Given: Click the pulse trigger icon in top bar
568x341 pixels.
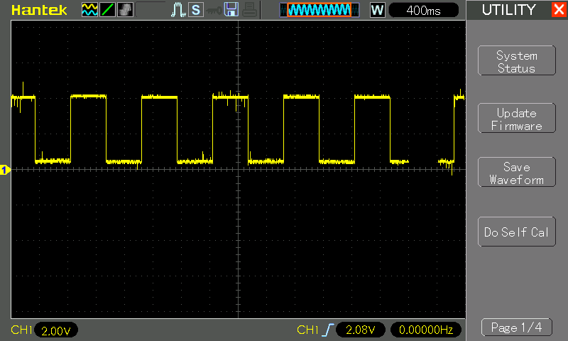Looking at the screenshot, I should tap(178, 10).
